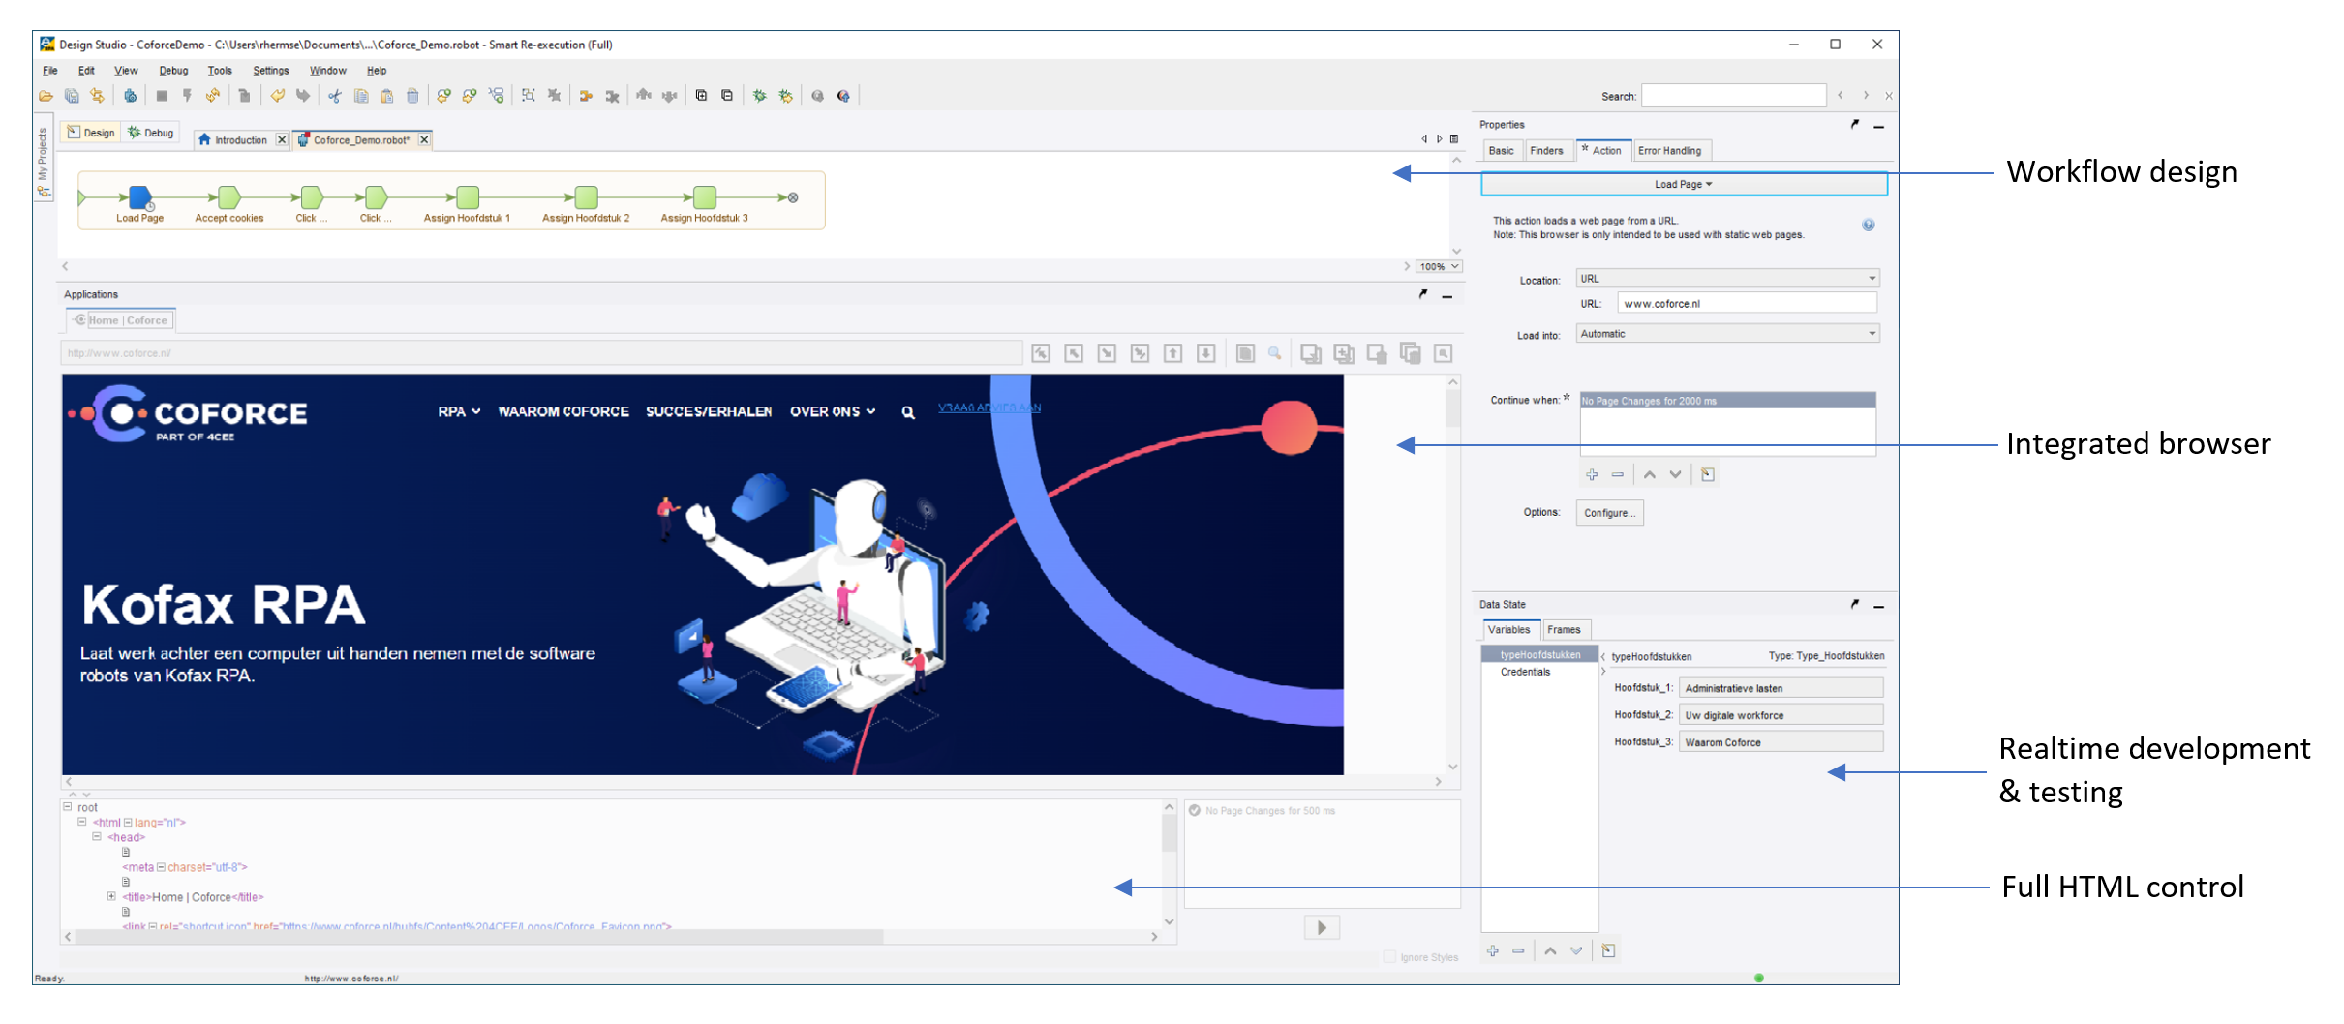Image resolution: width=2344 pixels, height=1024 pixels.
Task: Switch to Design mode toggle
Action: coord(91,133)
